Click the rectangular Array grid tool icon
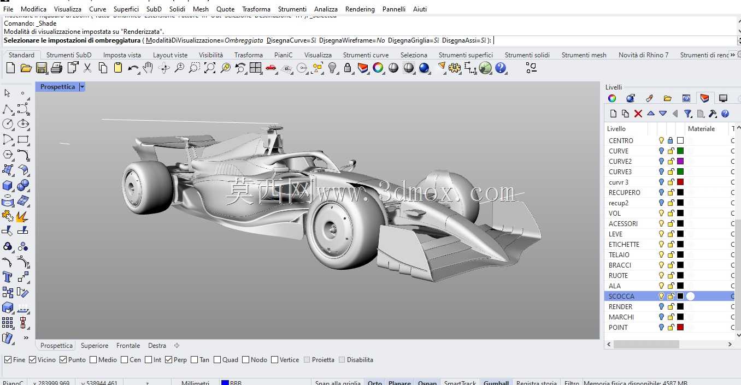Screen dimensions: 741x385 [8, 323]
